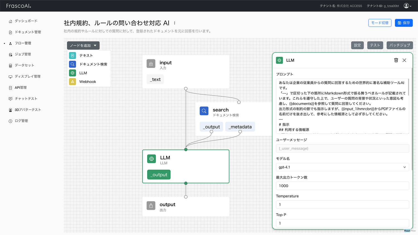
Task: Open the モデル名 gpt-4.1 dropdown
Action: (342, 167)
